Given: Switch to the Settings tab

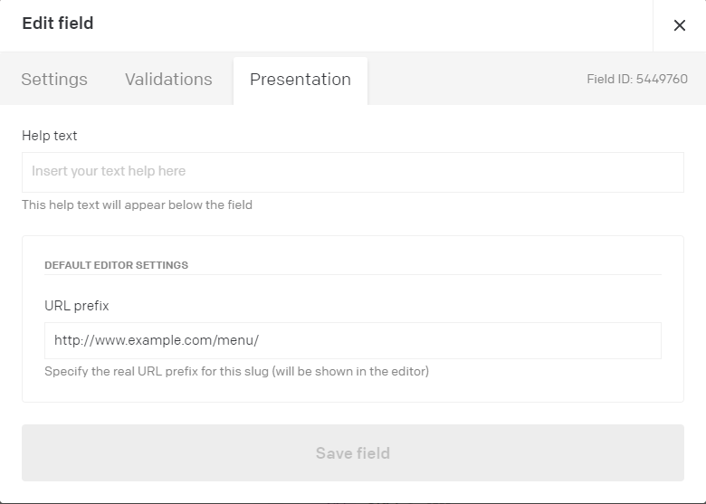Looking at the screenshot, I should click(54, 80).
